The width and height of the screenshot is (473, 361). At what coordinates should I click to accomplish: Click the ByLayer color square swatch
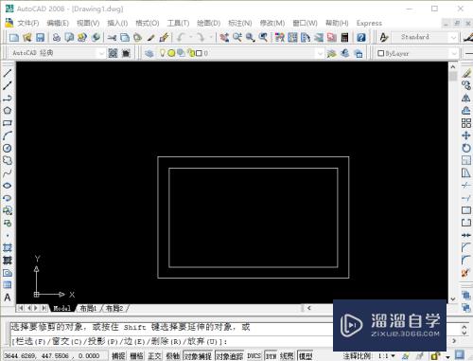380,53
